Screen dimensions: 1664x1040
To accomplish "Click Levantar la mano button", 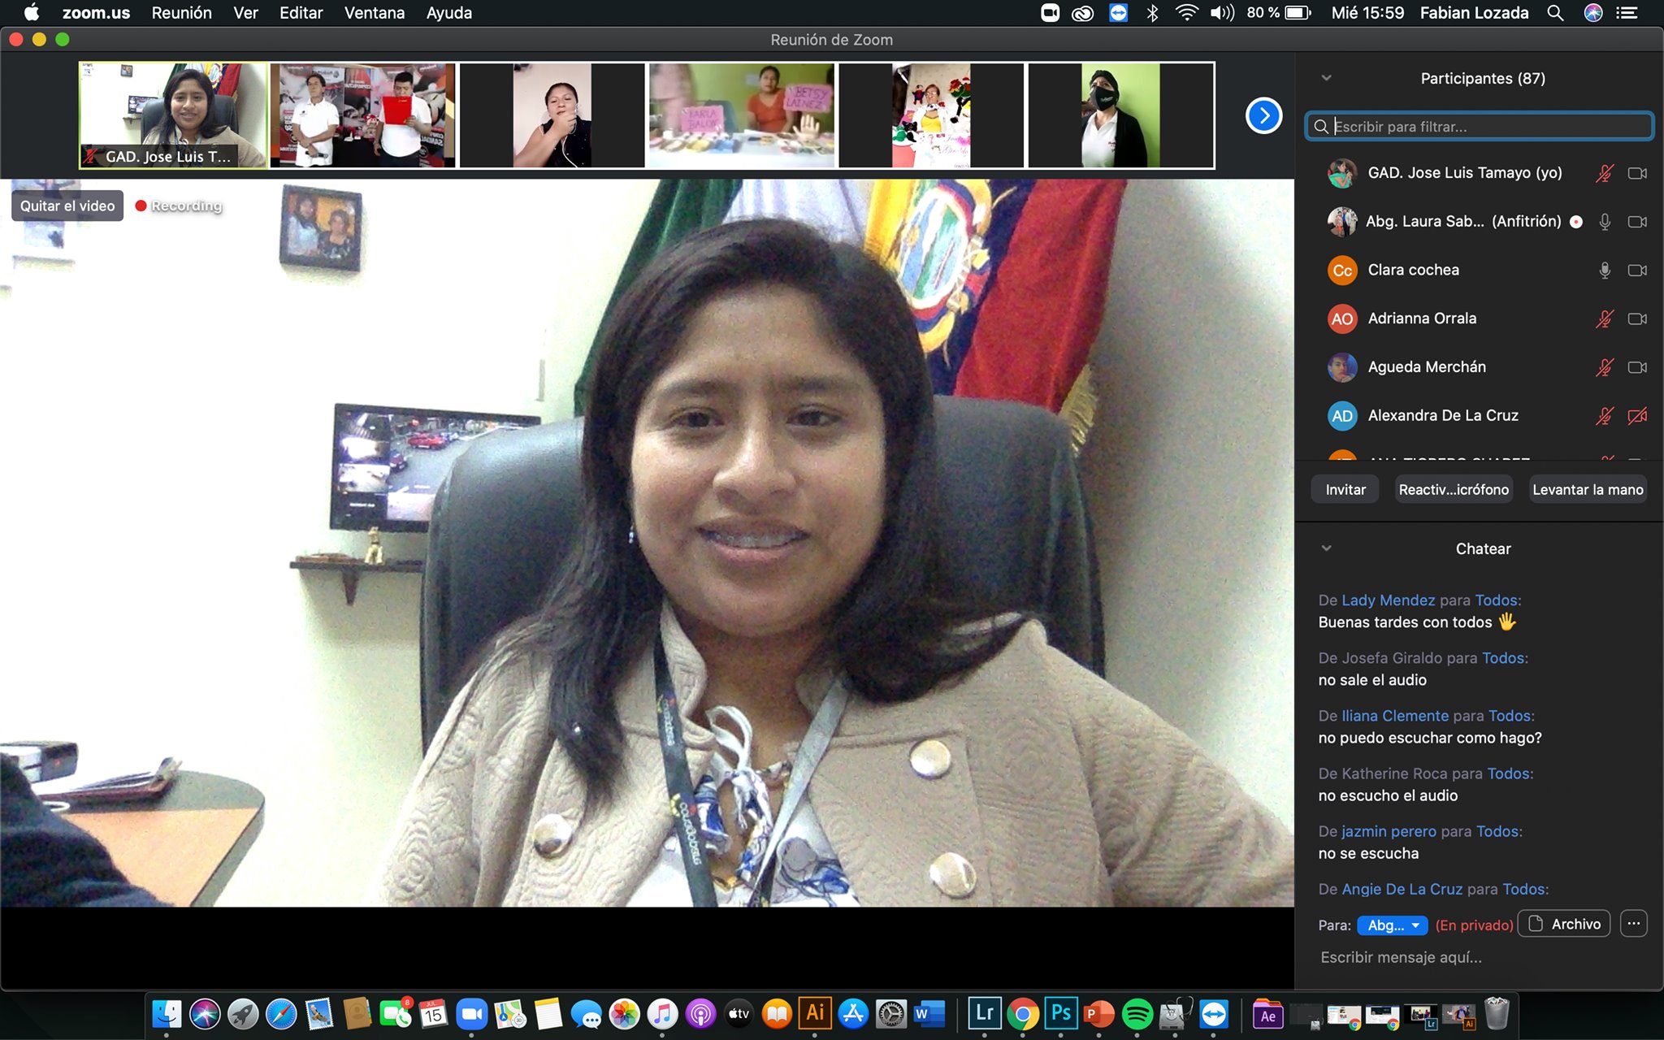I will tap(1587, 490).
